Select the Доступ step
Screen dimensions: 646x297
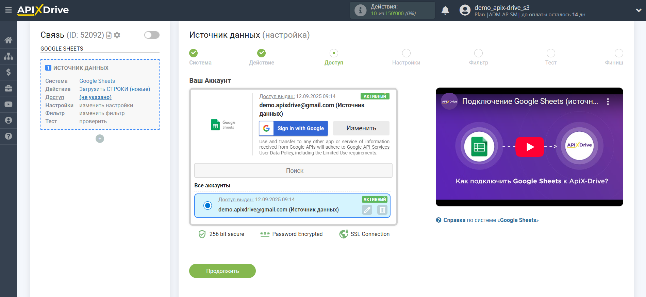click(x=334, y=53)
